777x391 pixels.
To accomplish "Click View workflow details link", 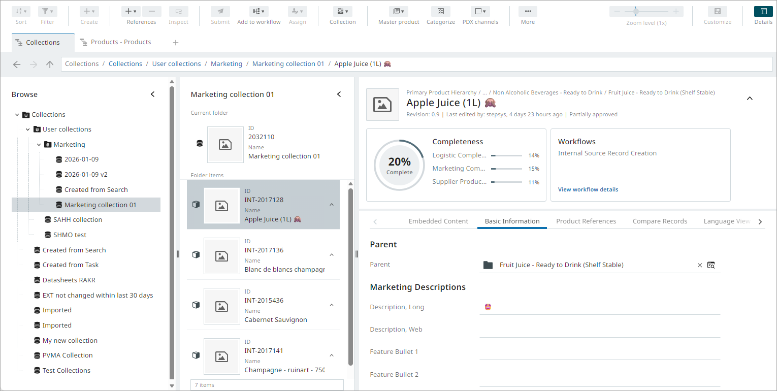I will pyautogui.click(x=588, y=189).
